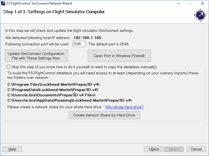Click the AppData Roaming Prepar3D v4 path
The image size is (209, 156).
[x=70, y=100]
